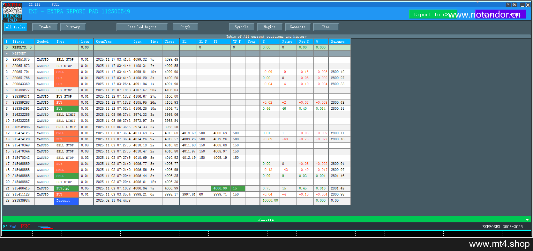Switch to the Graph tab
The width and height of the screenshot is (533, 251).
tap(185, 27)
